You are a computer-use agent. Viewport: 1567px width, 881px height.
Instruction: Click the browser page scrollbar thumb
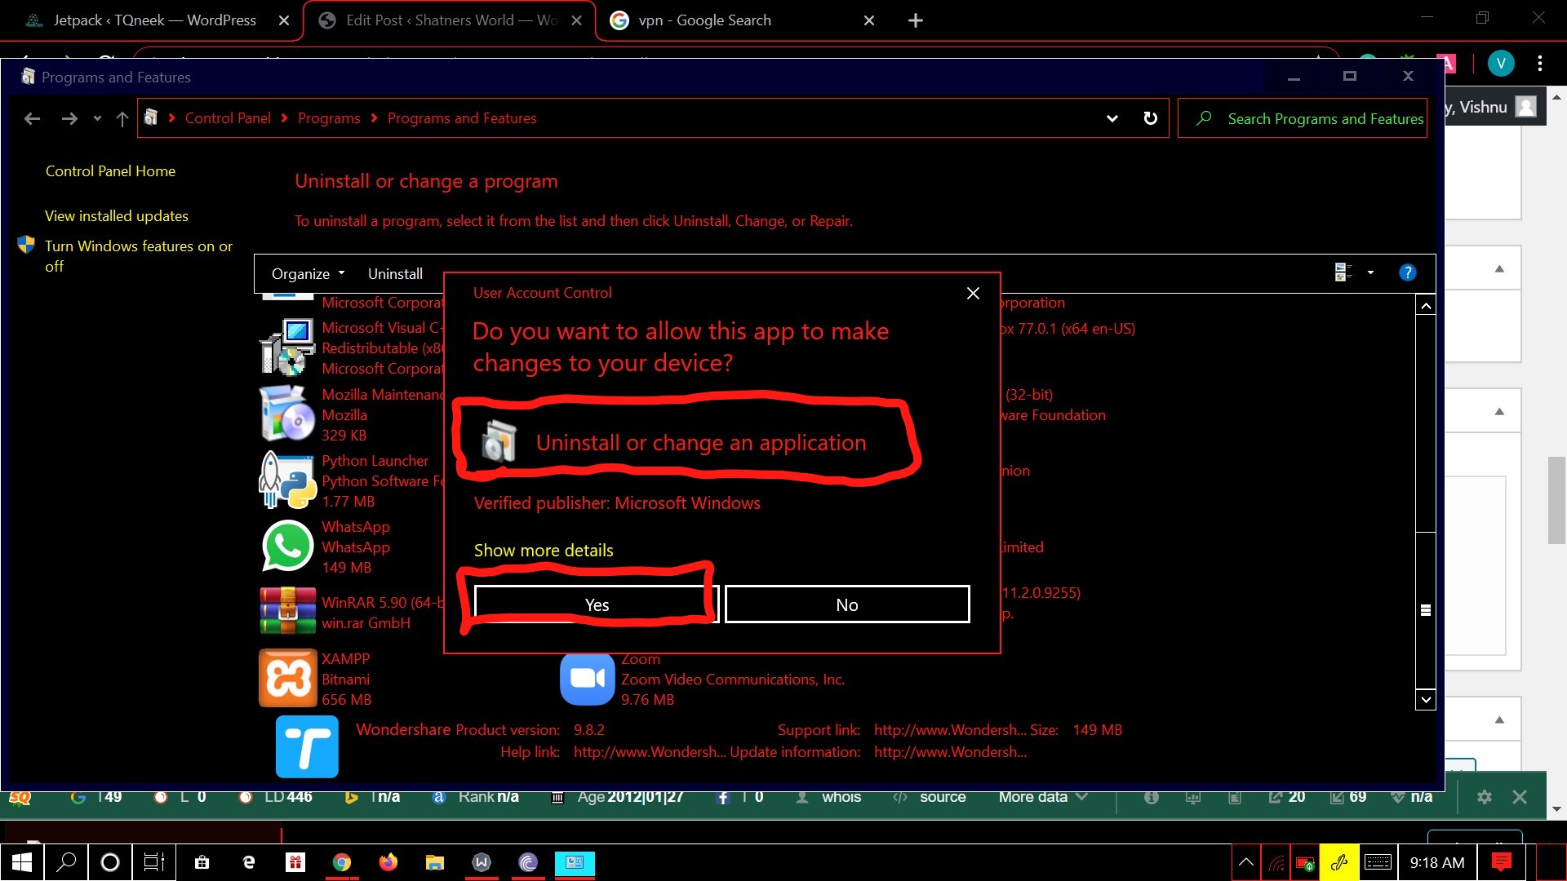click(x=1556, y=500)
